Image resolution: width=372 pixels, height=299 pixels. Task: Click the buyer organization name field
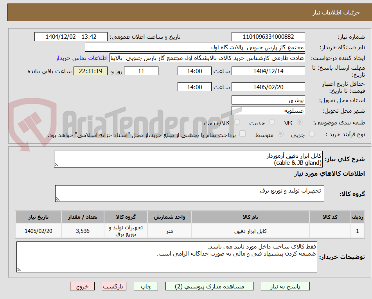195,47
